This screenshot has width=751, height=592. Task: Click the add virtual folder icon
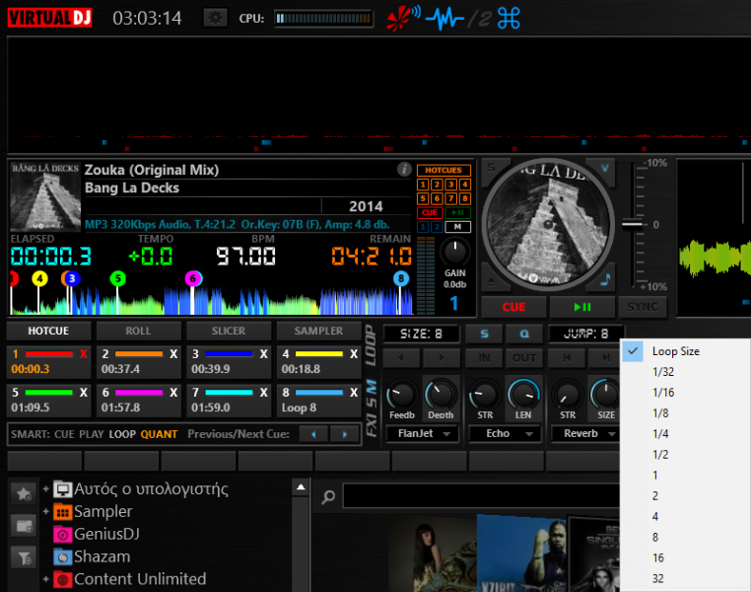24,526
